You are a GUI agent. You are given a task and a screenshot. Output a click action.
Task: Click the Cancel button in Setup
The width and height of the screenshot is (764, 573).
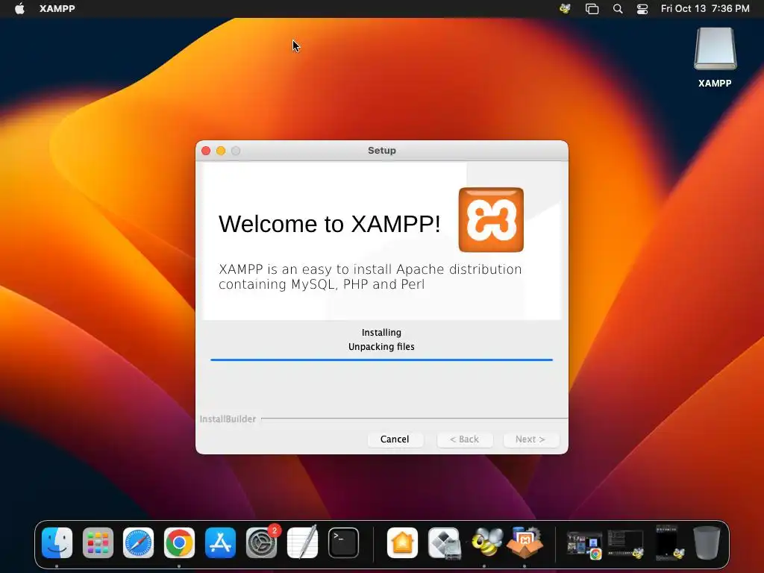pos(395,439)
